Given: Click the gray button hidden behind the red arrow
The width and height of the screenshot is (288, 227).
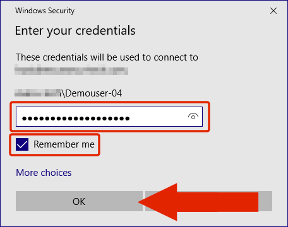Looking at the screenshot, I should (265, 201).
